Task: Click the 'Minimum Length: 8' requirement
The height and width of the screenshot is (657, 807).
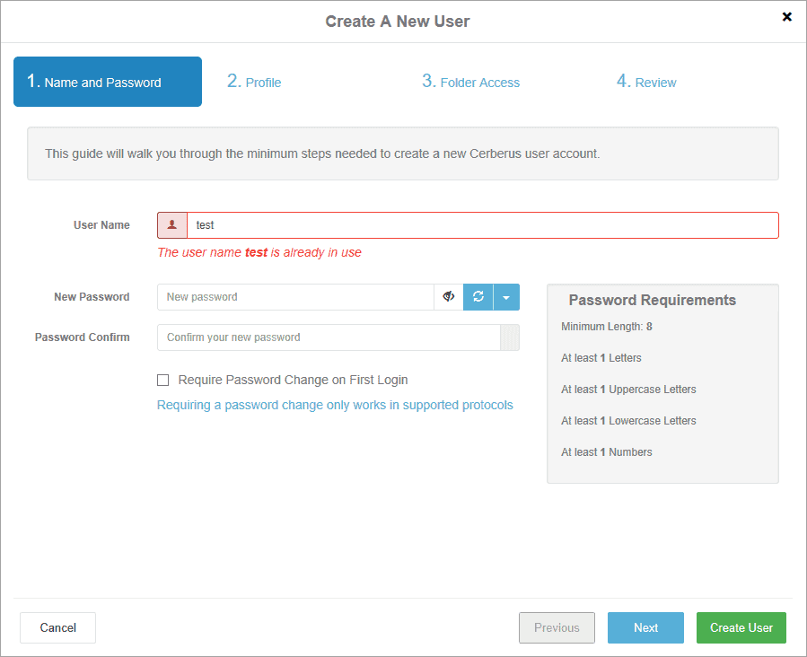Action: [607, 327]
